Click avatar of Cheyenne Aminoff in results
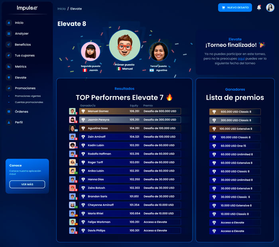The image size is (279, 247). point(73,205)
